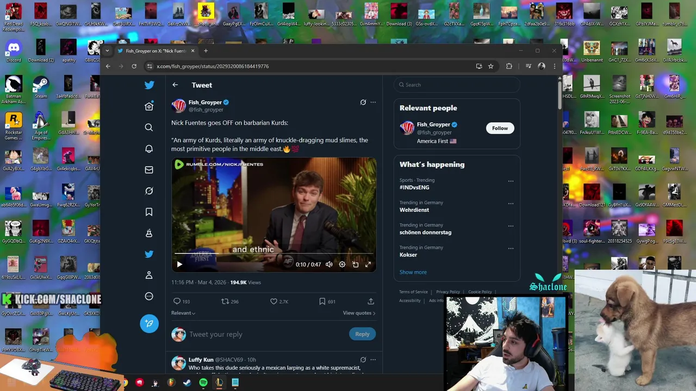Open schönen donnerstag trending topic
Image resolution: width=696 pixels, height=391 pixels.
click(425, 232)
